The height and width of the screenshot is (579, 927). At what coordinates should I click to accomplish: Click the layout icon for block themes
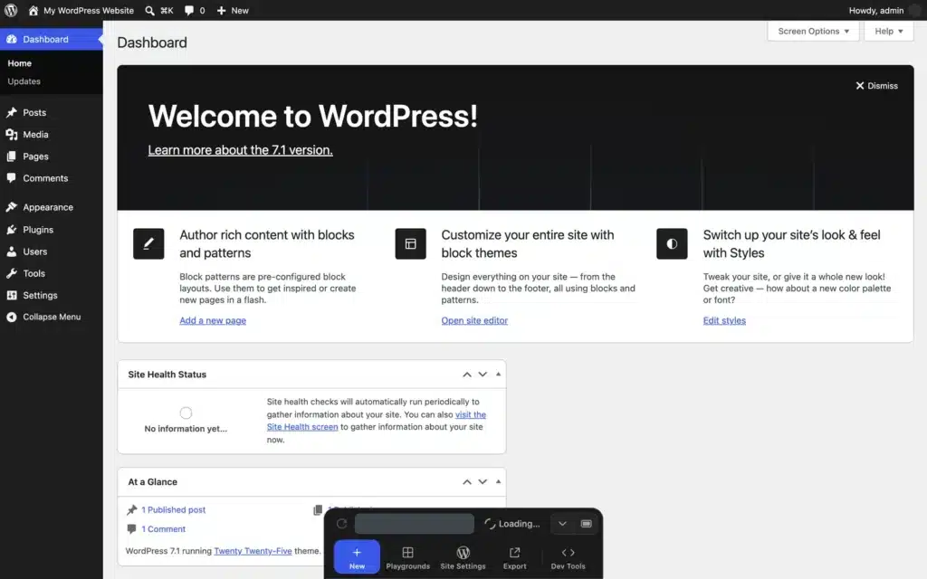(x=410, y=243)
